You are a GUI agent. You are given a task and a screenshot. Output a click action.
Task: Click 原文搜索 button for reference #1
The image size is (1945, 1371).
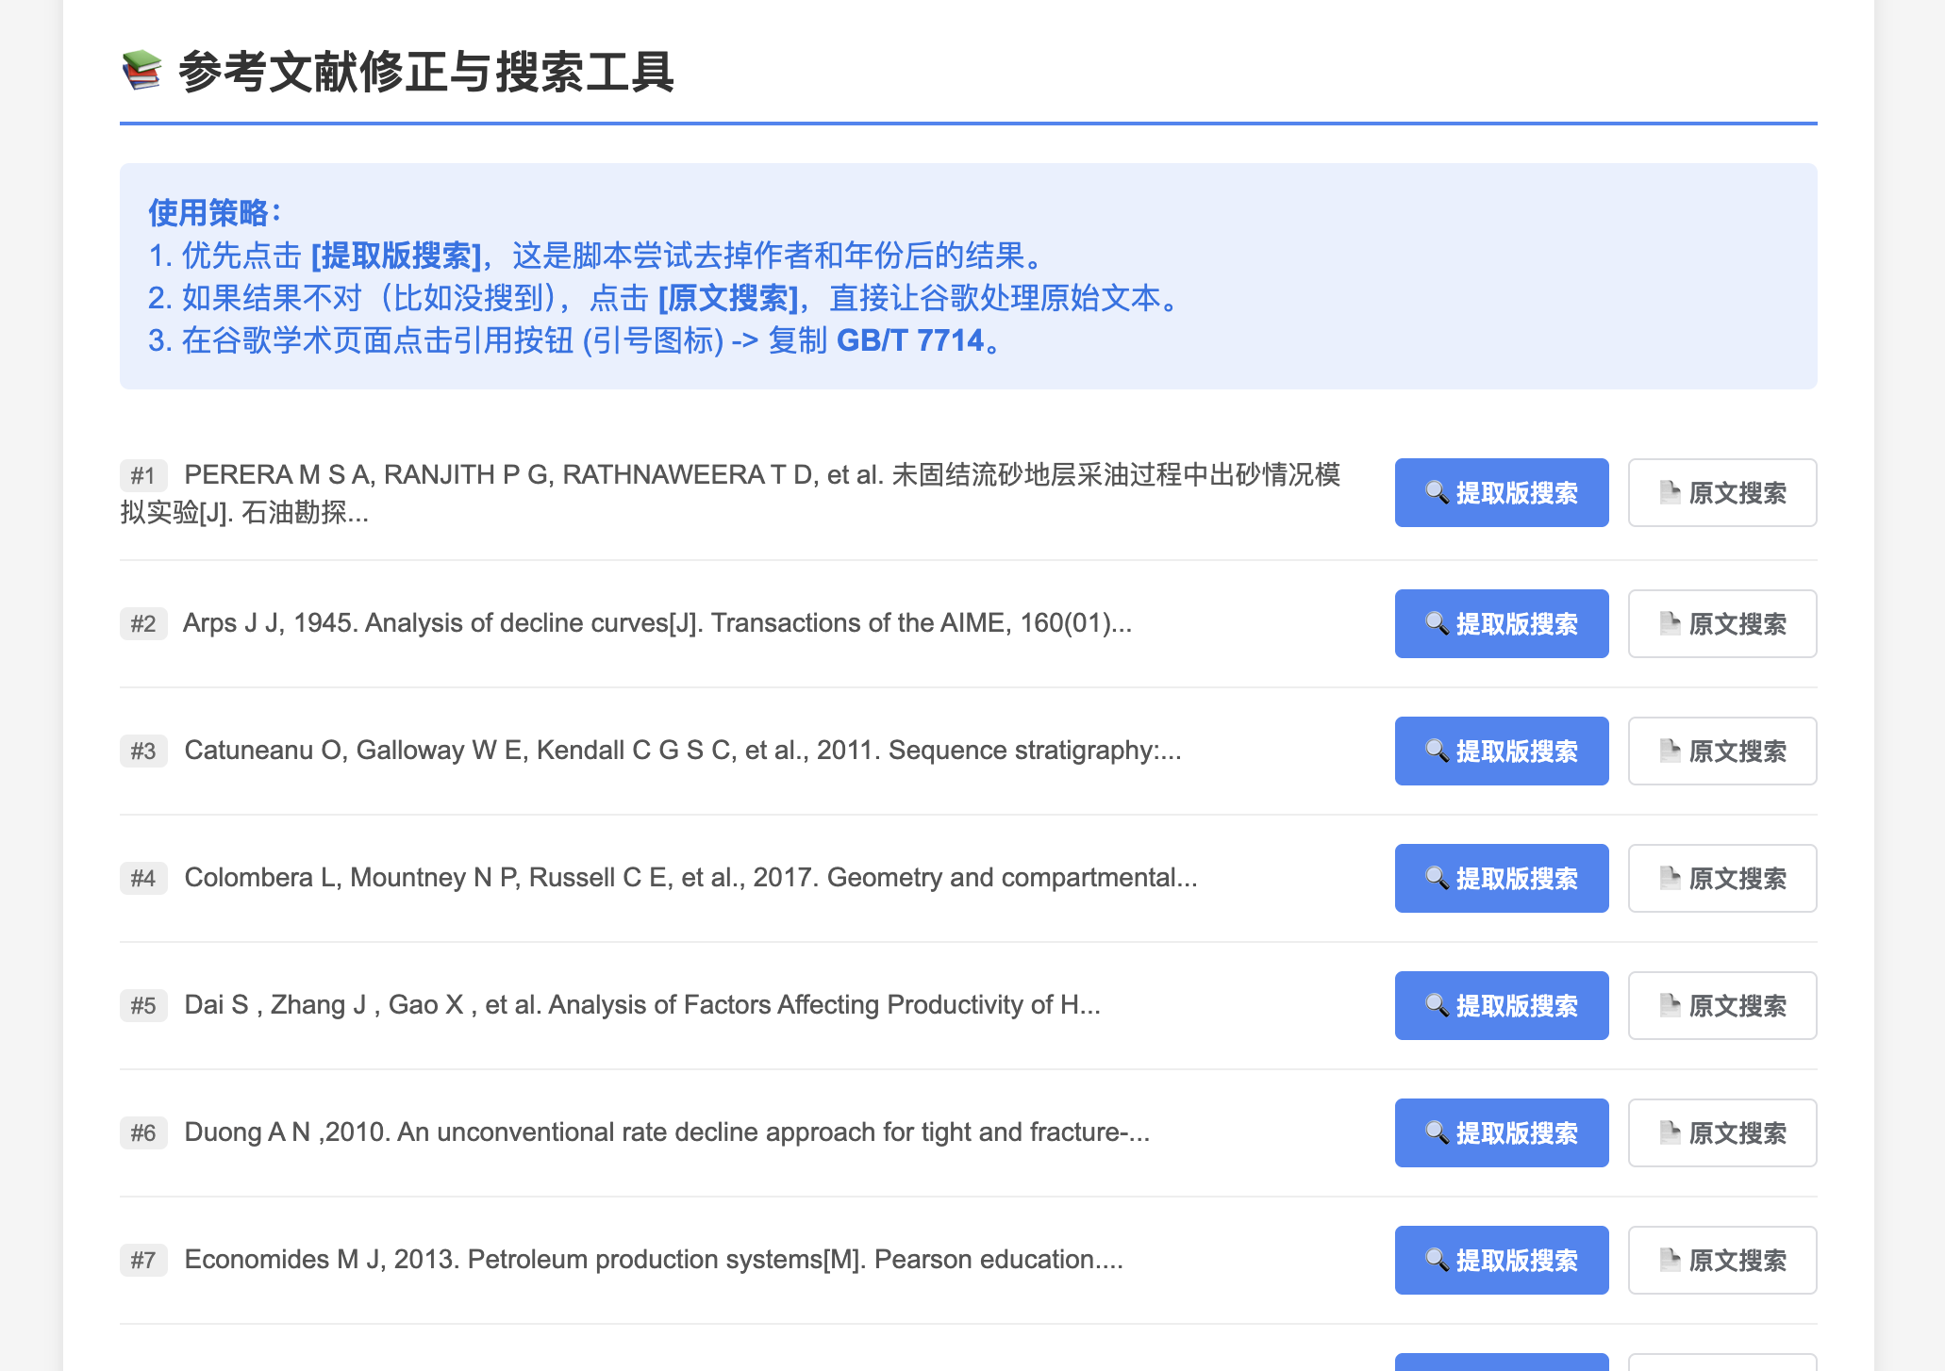1721,492
